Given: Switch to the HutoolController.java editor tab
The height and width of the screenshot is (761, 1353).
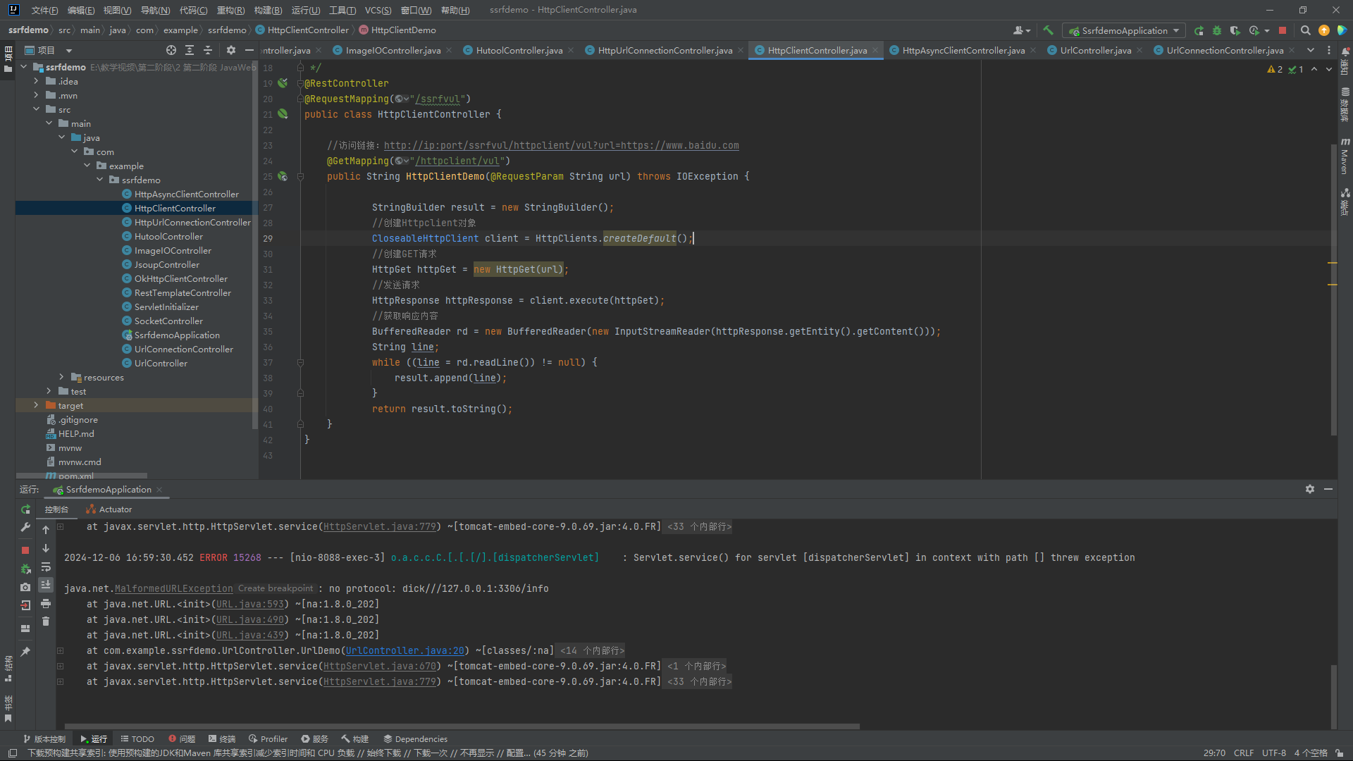Looking at the screenshot, I should pyautogui.click(x=519, y=50).
